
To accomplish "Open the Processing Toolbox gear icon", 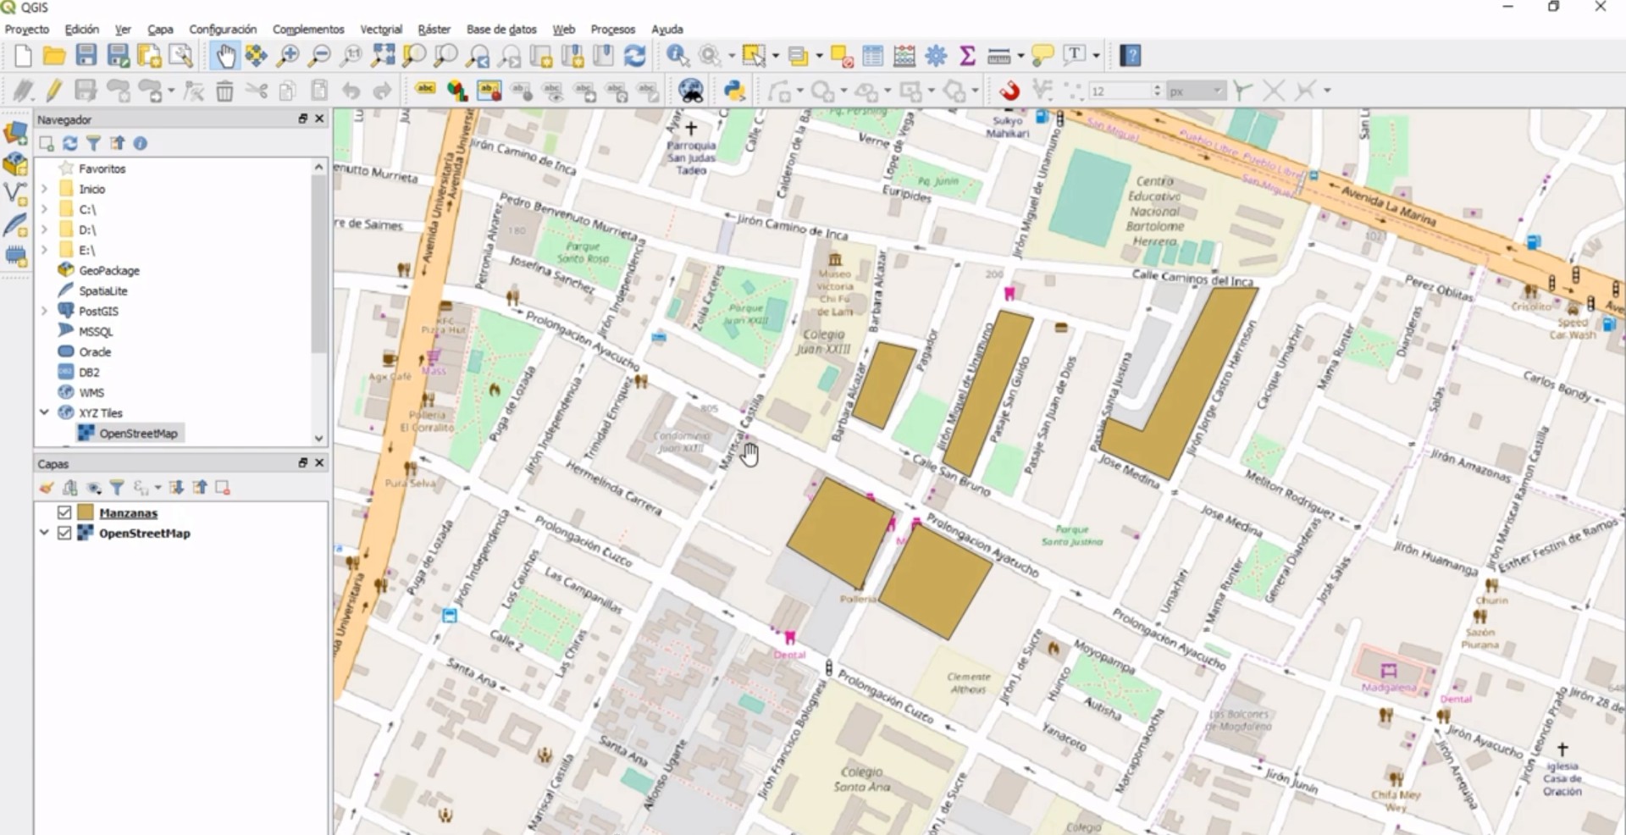I will pos(936,56).
